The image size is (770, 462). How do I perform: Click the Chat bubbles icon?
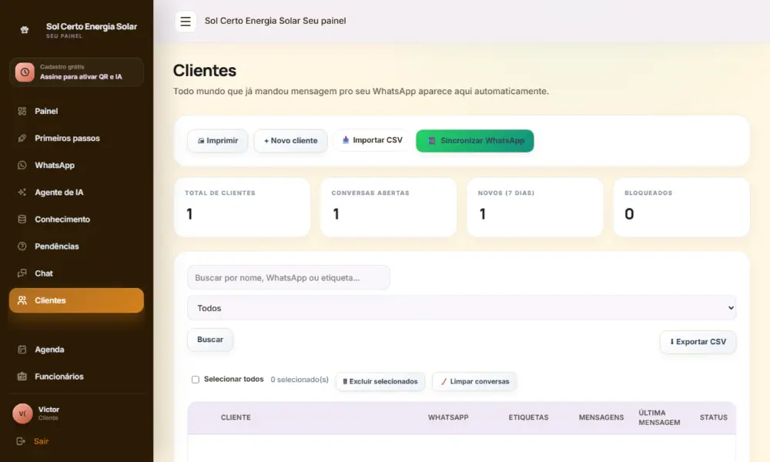[22, 273]
